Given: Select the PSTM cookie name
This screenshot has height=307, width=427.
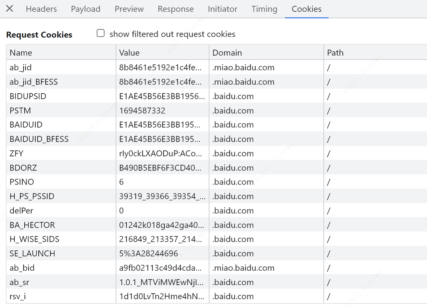Looking at the screenshot, I should (x=20, y=111).
